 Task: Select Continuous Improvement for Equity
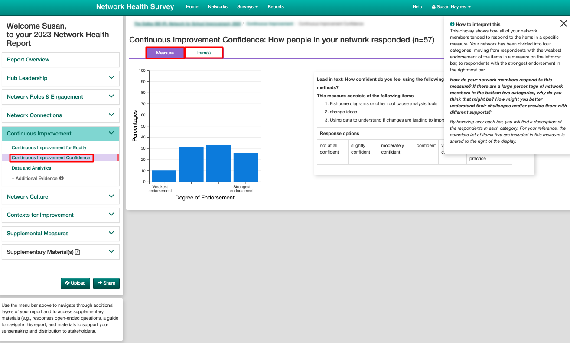49,148
